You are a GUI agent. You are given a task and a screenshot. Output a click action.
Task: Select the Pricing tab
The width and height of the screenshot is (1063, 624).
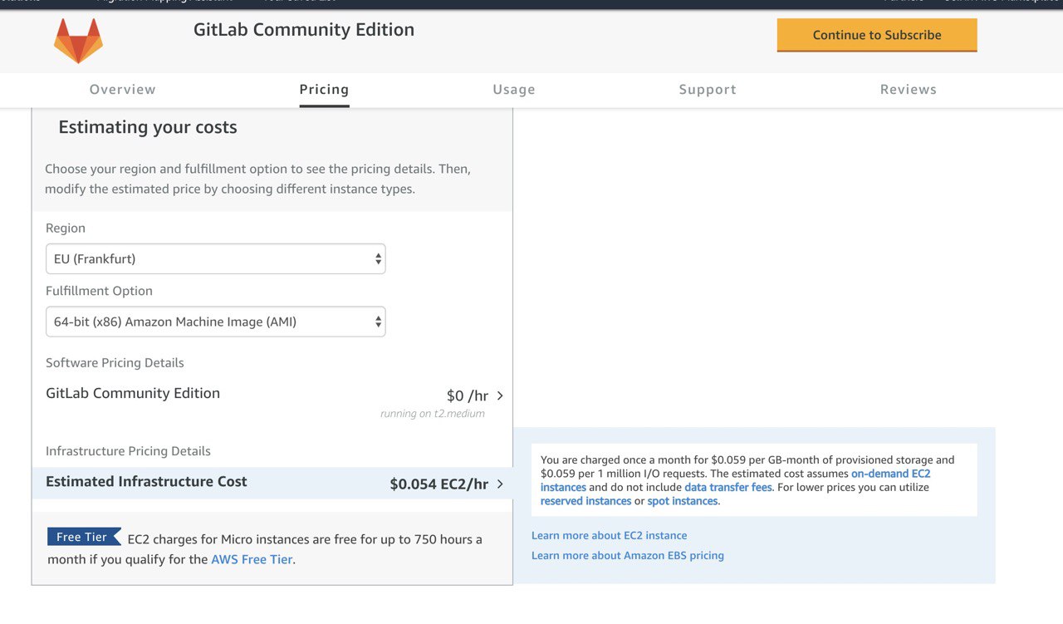pyautogui.click(x=324, y=90)
